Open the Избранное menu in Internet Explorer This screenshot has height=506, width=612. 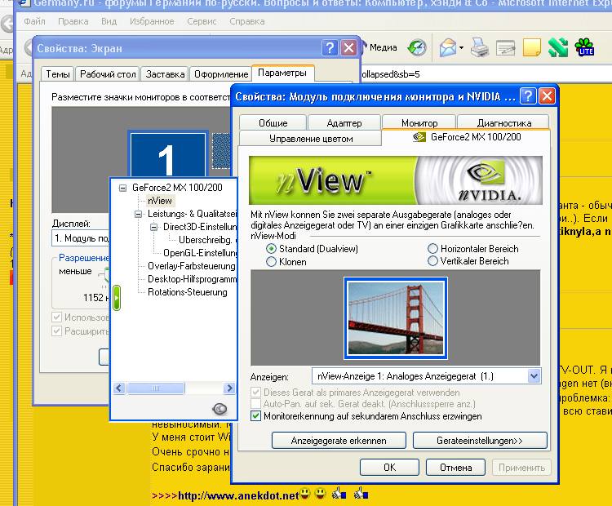click(152, 21)
